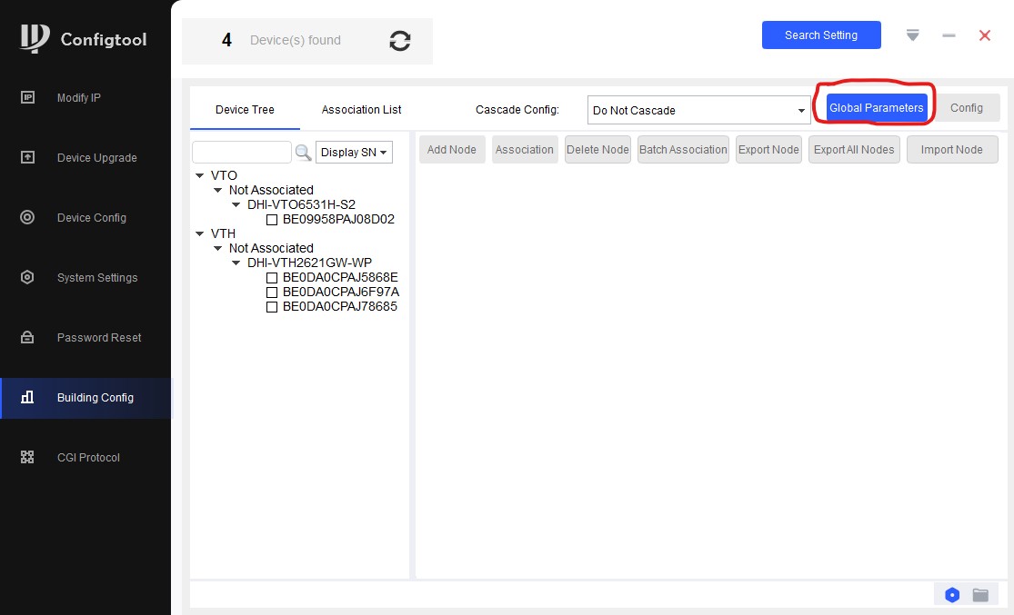Screen dimensions: 1014x615
Task: Select the Device Tree tab
Action: [245, 110]
